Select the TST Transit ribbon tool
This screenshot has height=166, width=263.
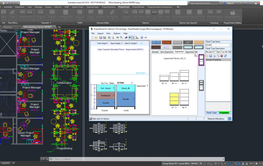(x=141, y=14)
